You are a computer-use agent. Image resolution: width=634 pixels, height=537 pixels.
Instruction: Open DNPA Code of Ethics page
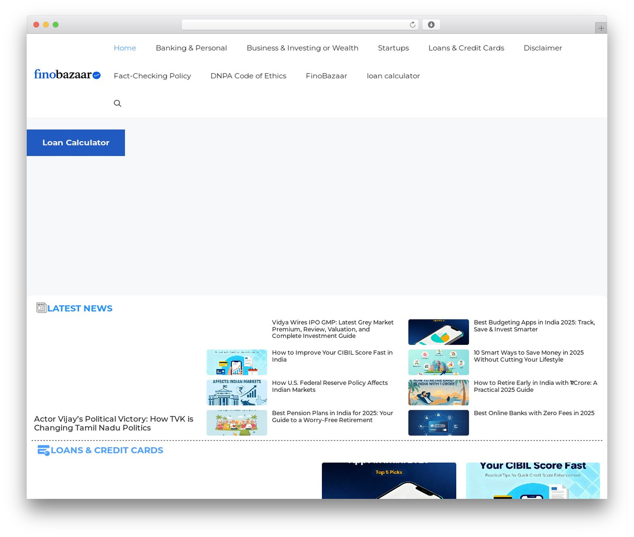248,76
